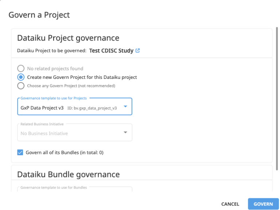280x210 pixels.
Task: Click the Dataiku Bundle governance section heading
Action: (69, 175)
